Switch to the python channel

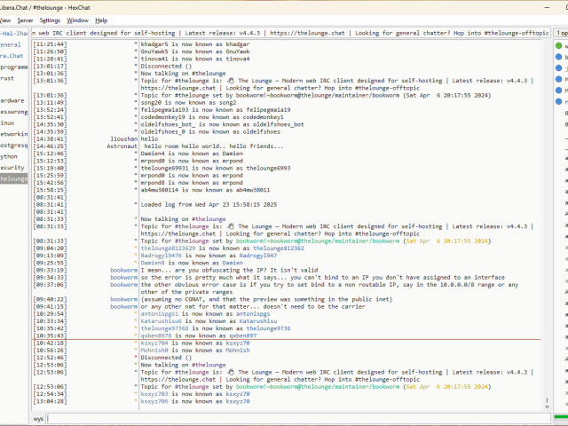(x=8, y=156)
